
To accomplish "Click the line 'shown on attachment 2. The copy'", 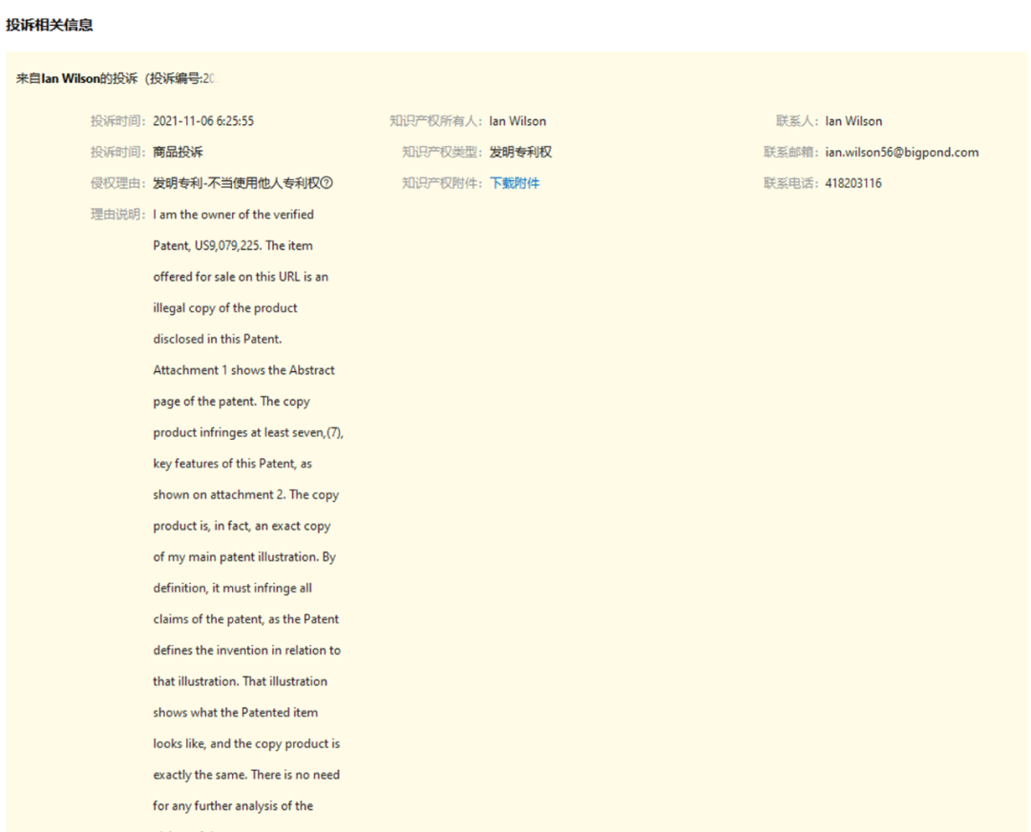I will [246, 495].
